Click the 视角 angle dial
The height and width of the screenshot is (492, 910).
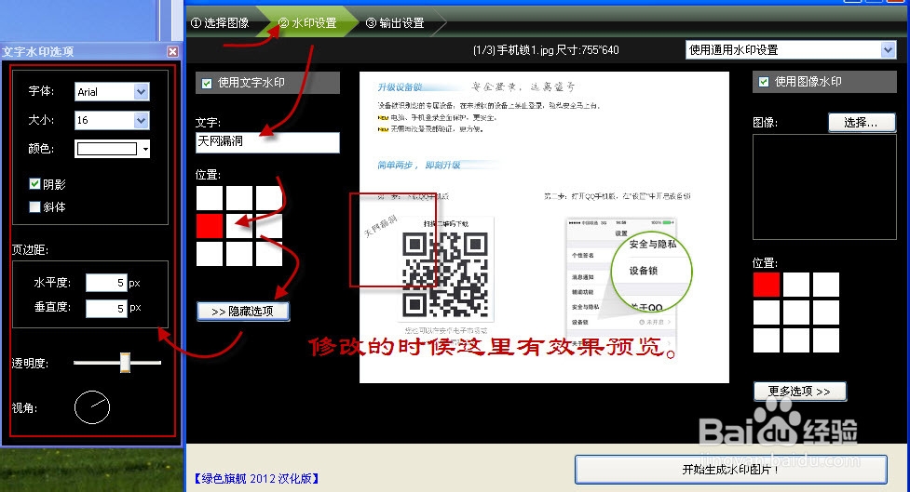92,407
